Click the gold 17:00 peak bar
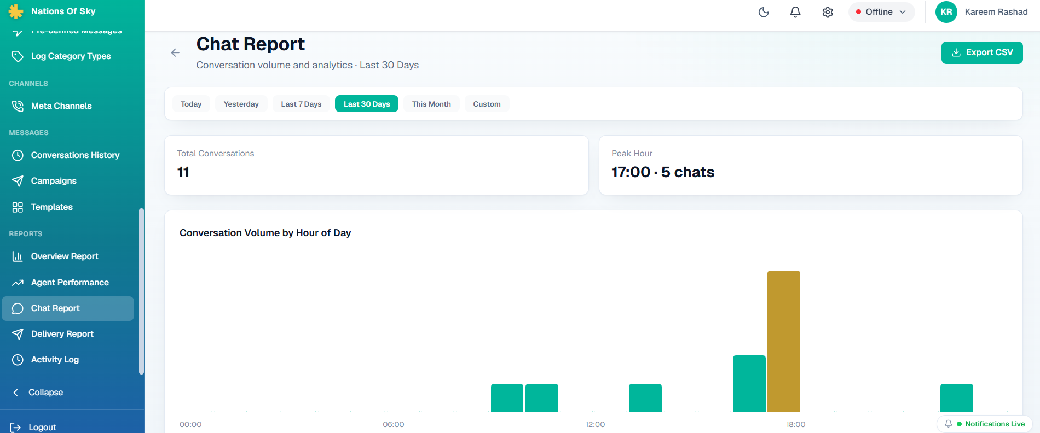Viewport: 1040px width, 433px height. 784,341
